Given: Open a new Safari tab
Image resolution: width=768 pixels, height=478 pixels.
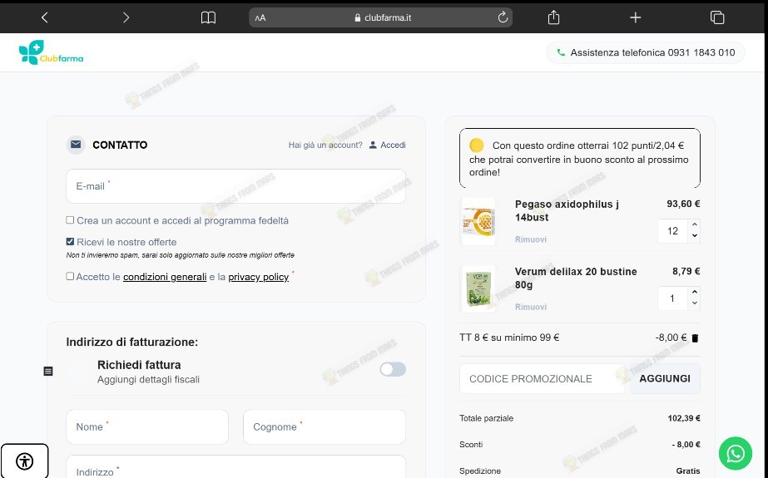Looking at the screenshot, I should (635, 17).
